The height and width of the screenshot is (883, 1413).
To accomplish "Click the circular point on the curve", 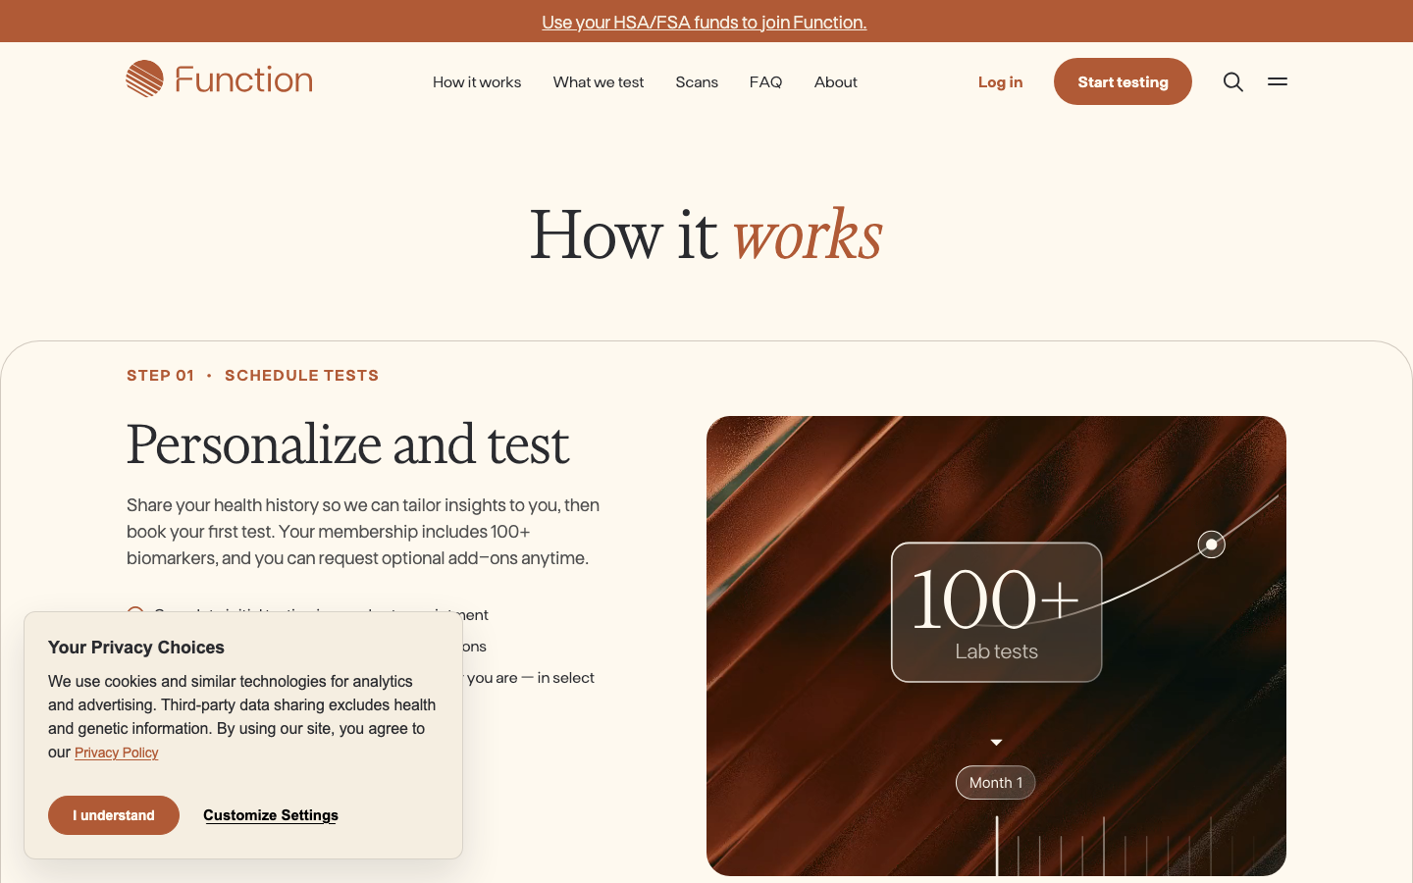I will [x=1212, y=545].
